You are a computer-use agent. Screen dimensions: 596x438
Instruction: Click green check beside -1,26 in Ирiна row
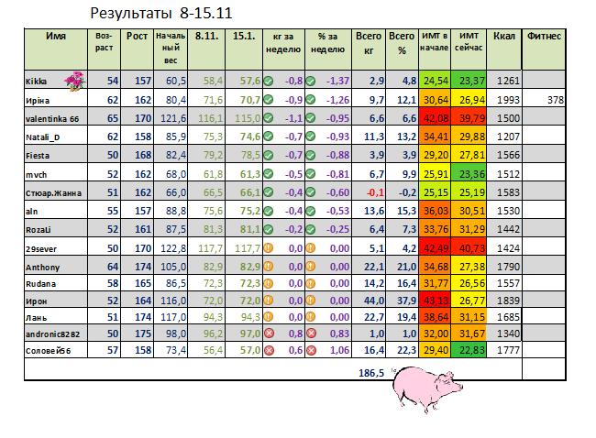pos(311,100)
